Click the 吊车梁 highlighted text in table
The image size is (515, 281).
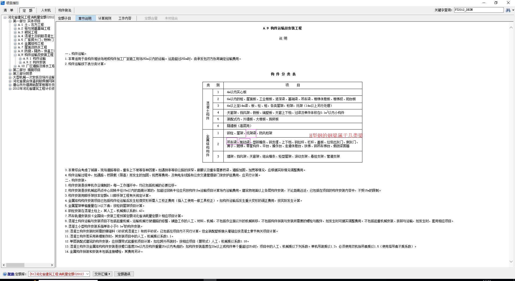tap(232, 142)
